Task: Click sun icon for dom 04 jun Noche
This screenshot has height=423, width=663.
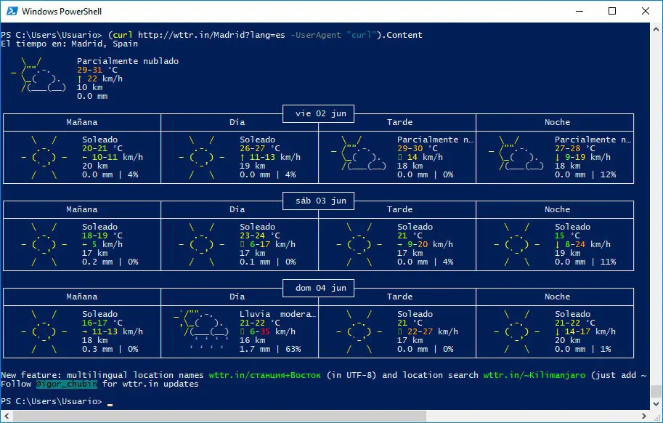Action: (517, 331)
